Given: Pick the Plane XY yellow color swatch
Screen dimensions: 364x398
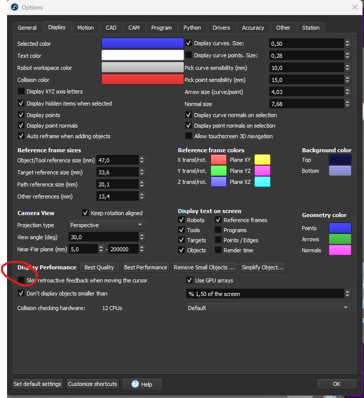Looking at the screenshot, I should (x=262, y=160).
